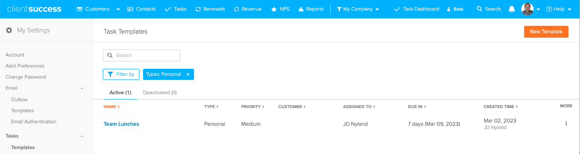Click the Filter by button

pyautogui.click(x=121, y=74)
